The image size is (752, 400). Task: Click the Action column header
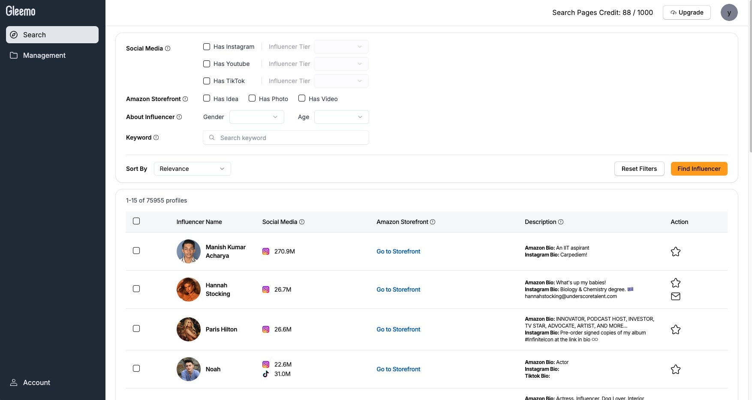pyautogui.click(x=679, y=222)
